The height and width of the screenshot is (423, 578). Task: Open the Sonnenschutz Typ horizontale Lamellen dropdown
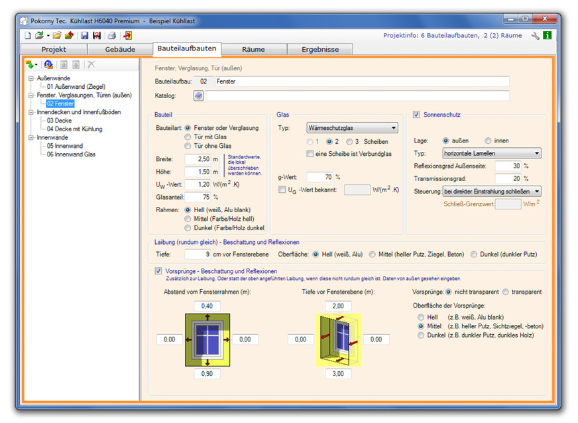(491, 153)
